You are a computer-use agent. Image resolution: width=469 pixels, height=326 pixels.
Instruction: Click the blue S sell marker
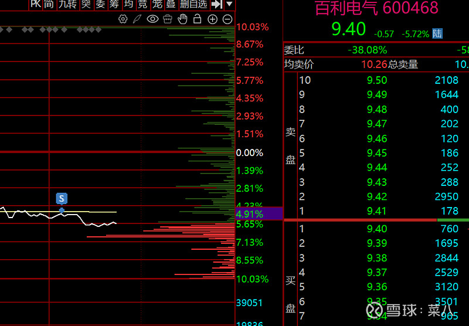point(62,199)
